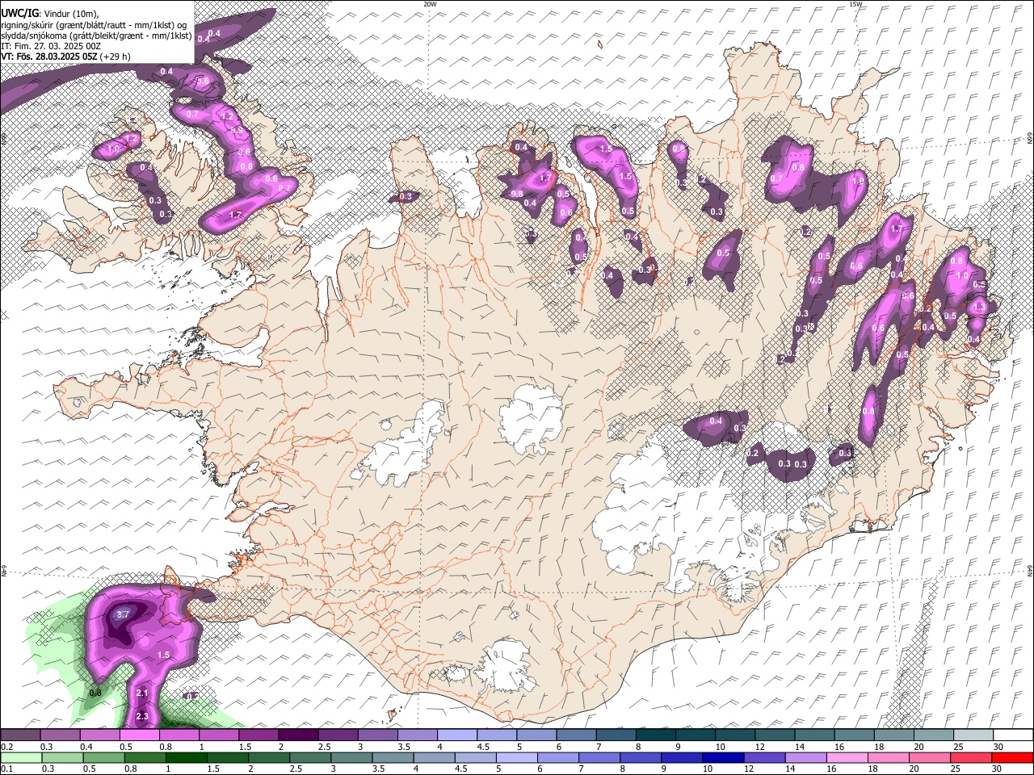
Task: Click the 'IT: Fim. 27. 03. 2025 00Z' line
Action: coord(51,46)
